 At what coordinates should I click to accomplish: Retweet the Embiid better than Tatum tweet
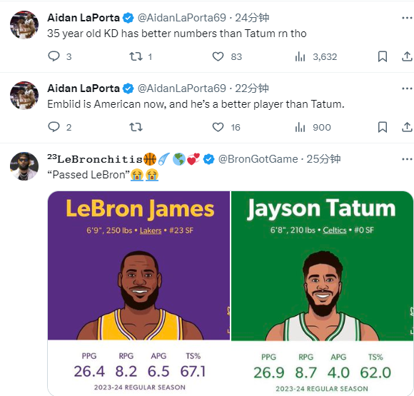point(136,127)
